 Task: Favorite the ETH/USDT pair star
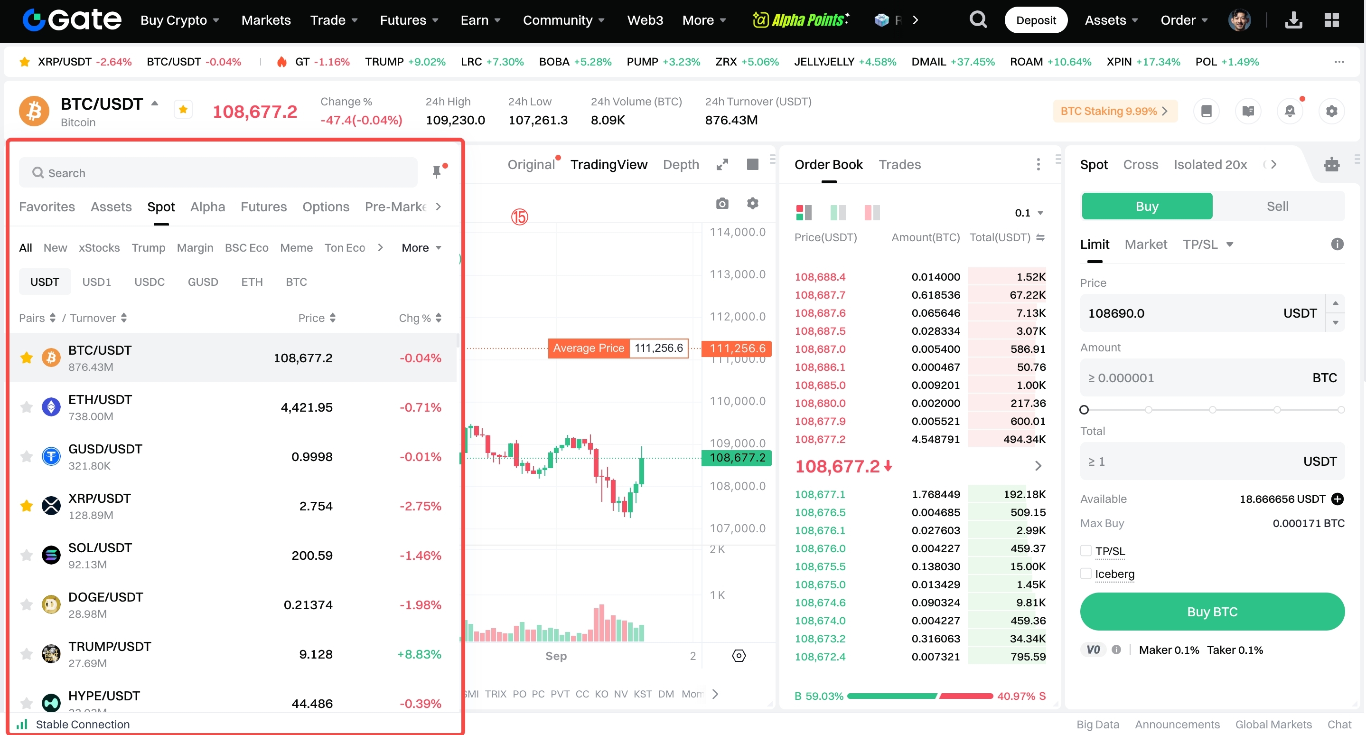(27, 407)
